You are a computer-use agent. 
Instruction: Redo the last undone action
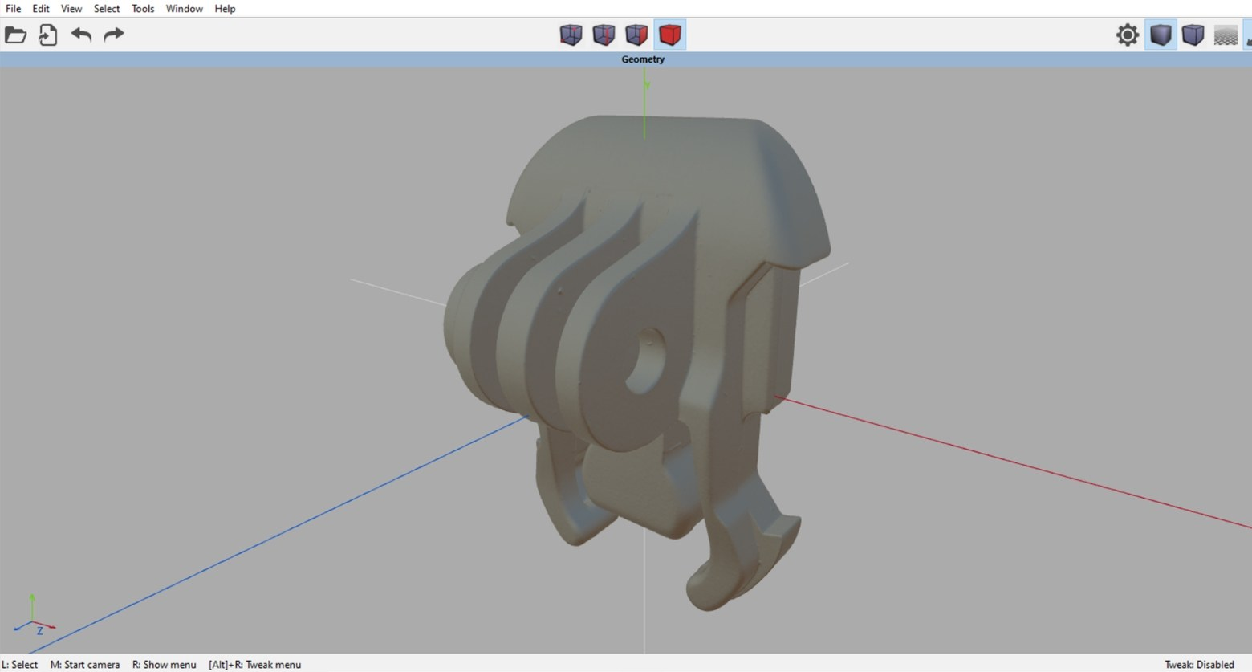[x=114, y=35]
